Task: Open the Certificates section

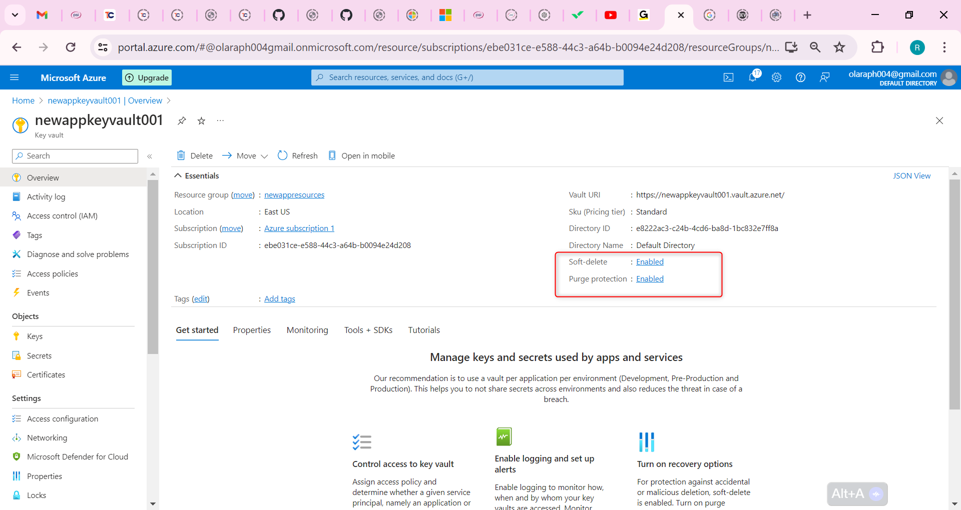Action: point(46,374)
